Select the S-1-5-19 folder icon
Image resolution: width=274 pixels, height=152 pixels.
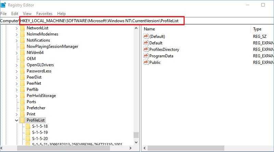tap(28, 133)
